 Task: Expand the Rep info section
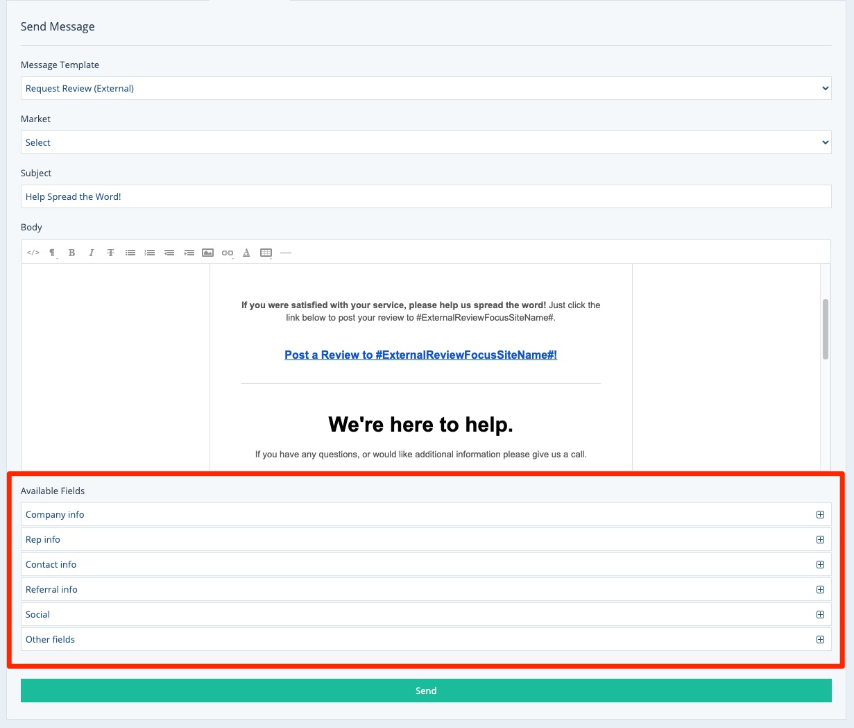coord(820,539)
